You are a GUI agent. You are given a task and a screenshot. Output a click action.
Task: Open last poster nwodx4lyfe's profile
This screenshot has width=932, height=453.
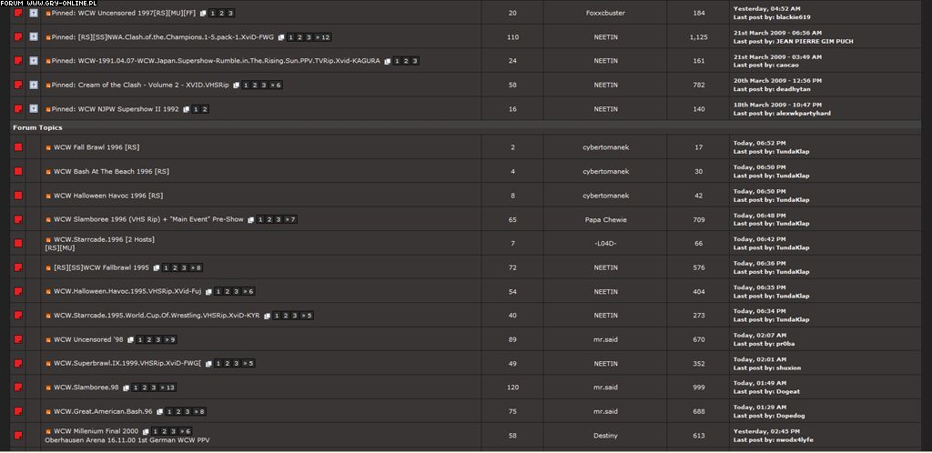pos(795,440)
